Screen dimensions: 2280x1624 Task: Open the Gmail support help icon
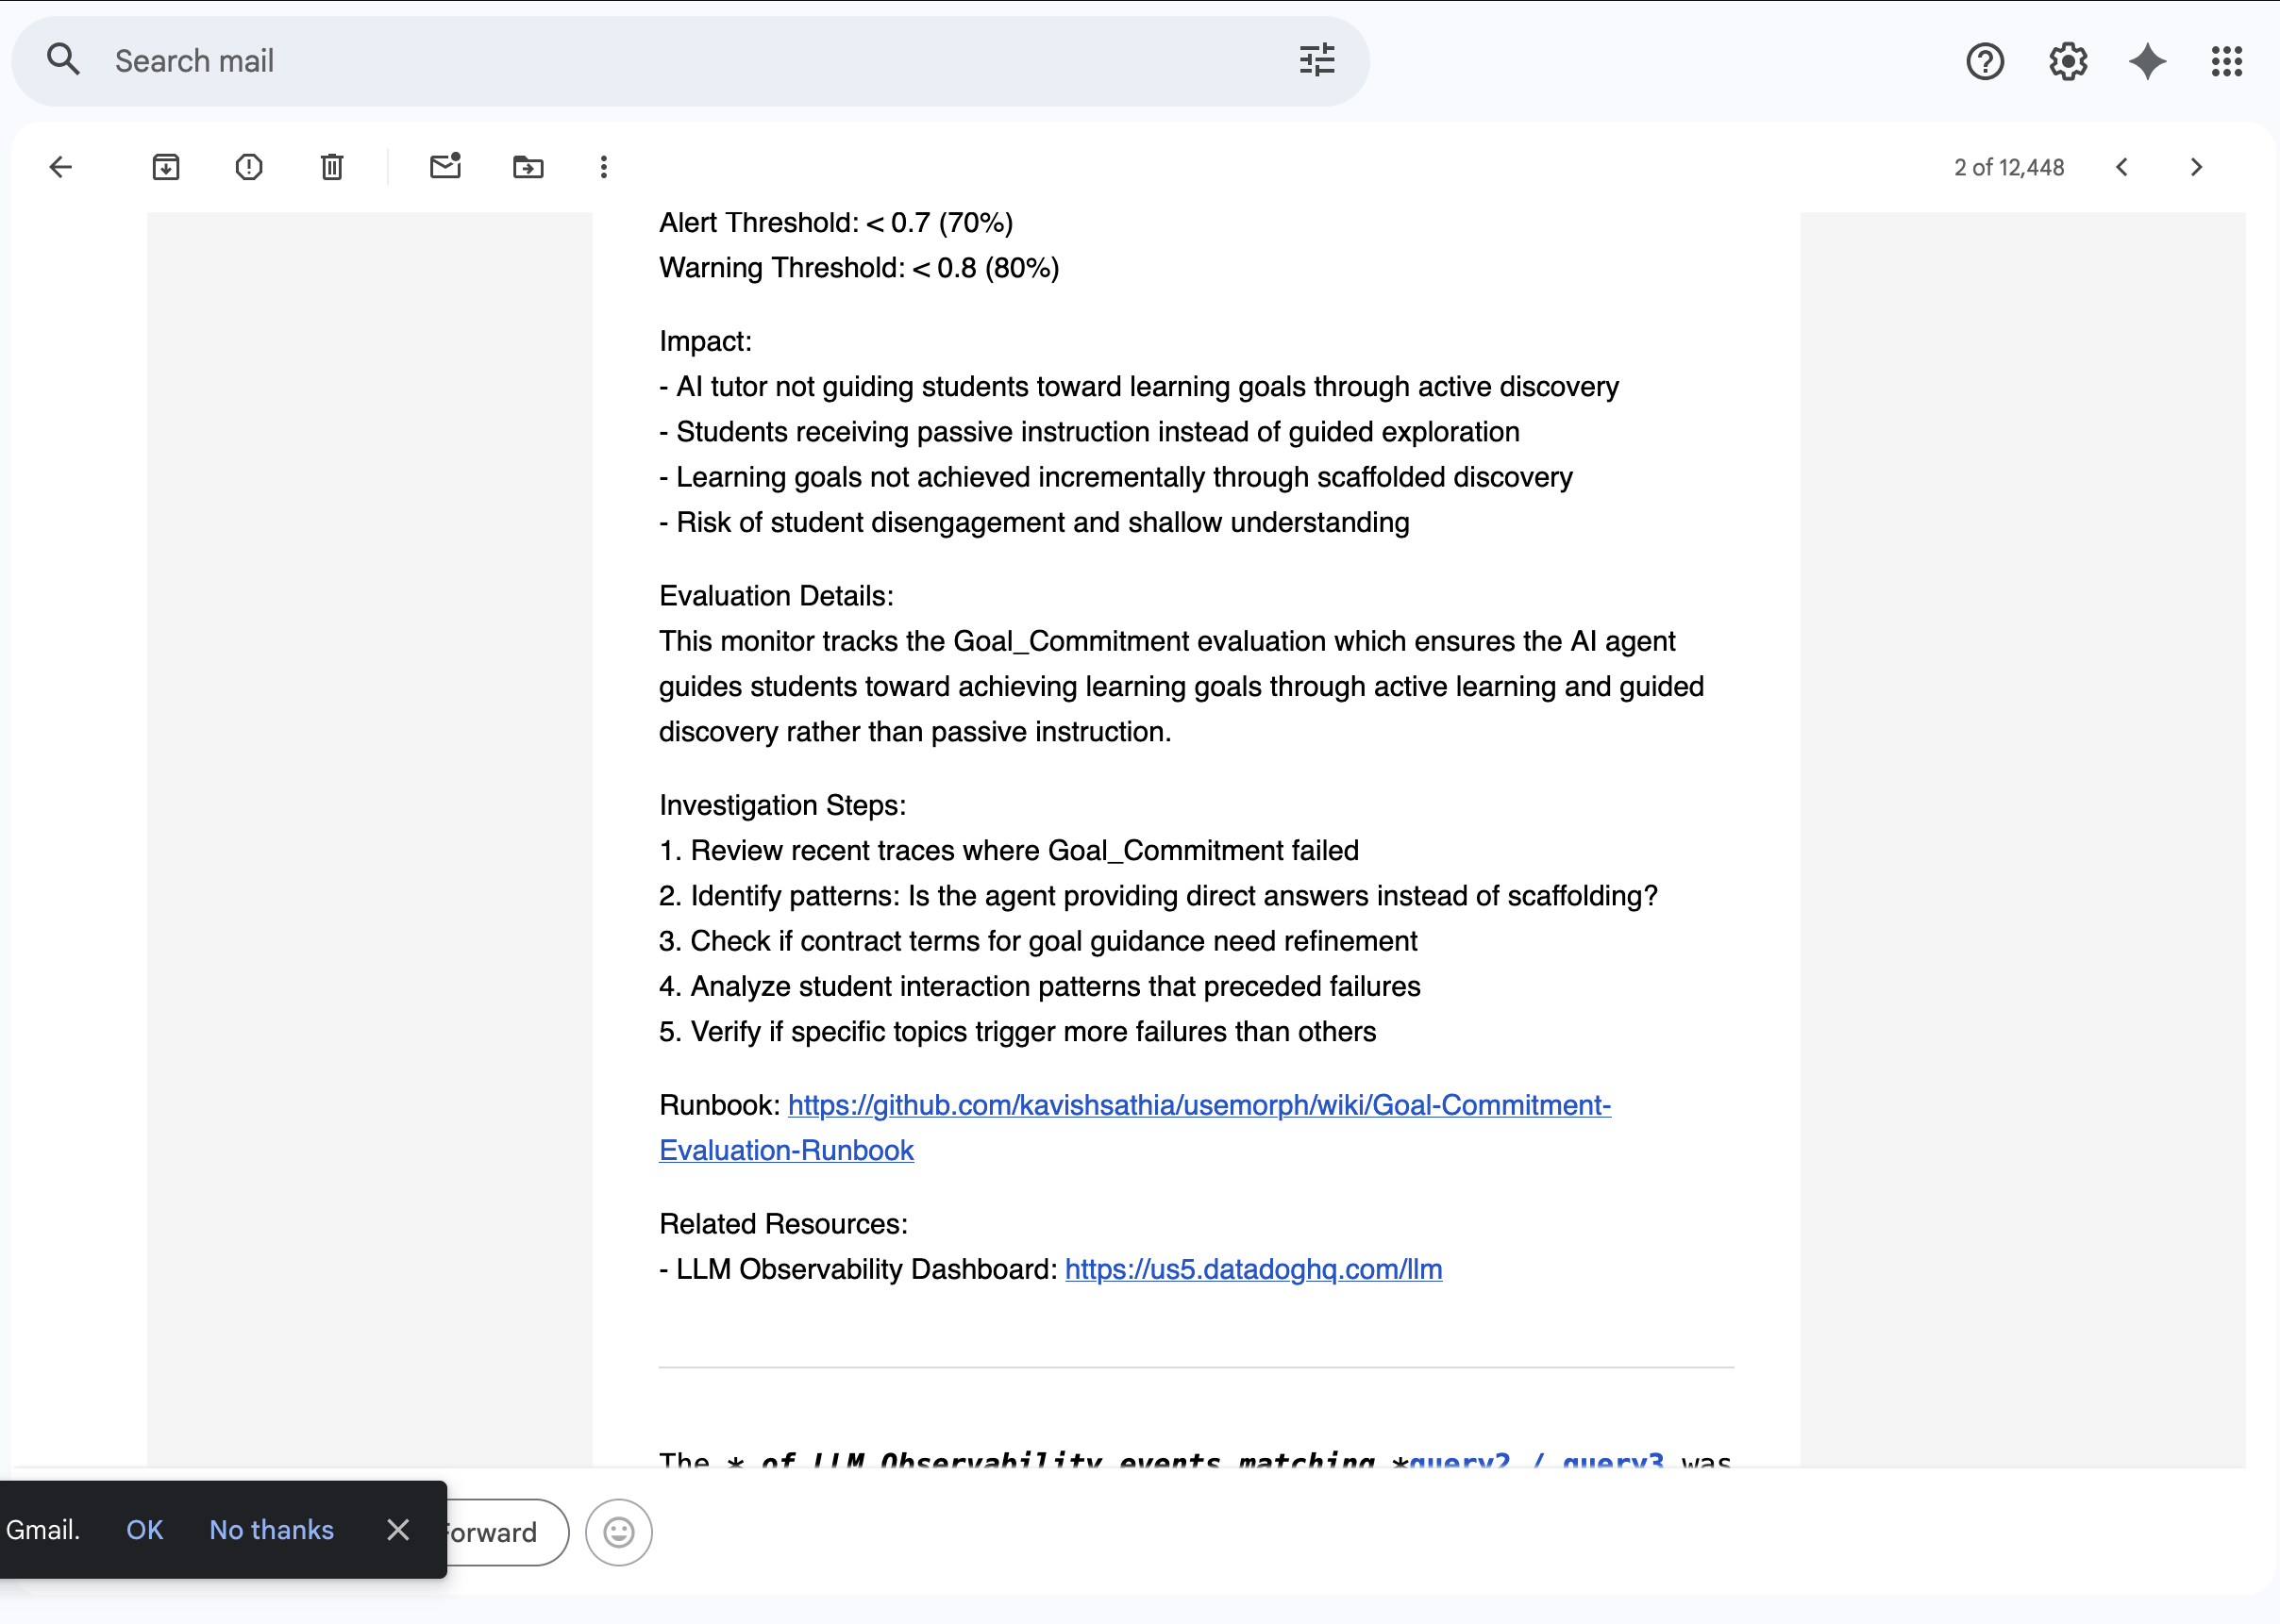(x=1985, y=61)
